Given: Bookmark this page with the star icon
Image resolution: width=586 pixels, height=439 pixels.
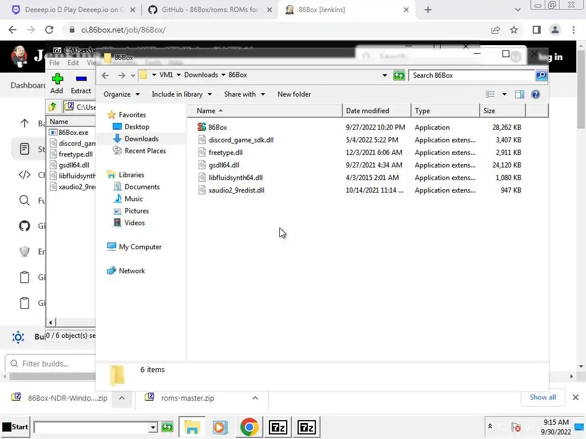Looking at the screenshot, I should point(514,30).
